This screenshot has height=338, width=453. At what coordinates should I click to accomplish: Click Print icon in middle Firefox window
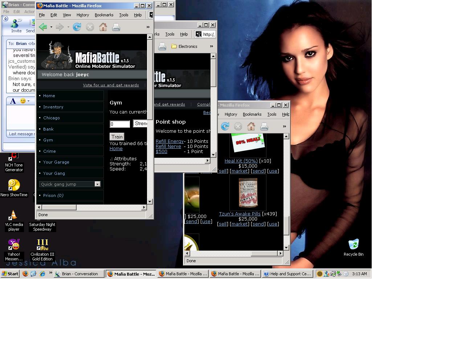(162, 46)
